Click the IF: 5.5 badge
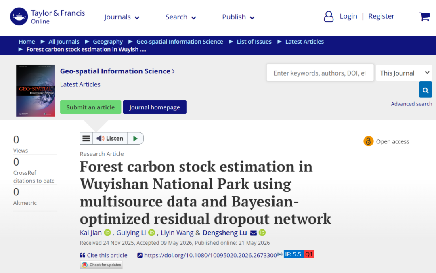 (x=293, y=254)
